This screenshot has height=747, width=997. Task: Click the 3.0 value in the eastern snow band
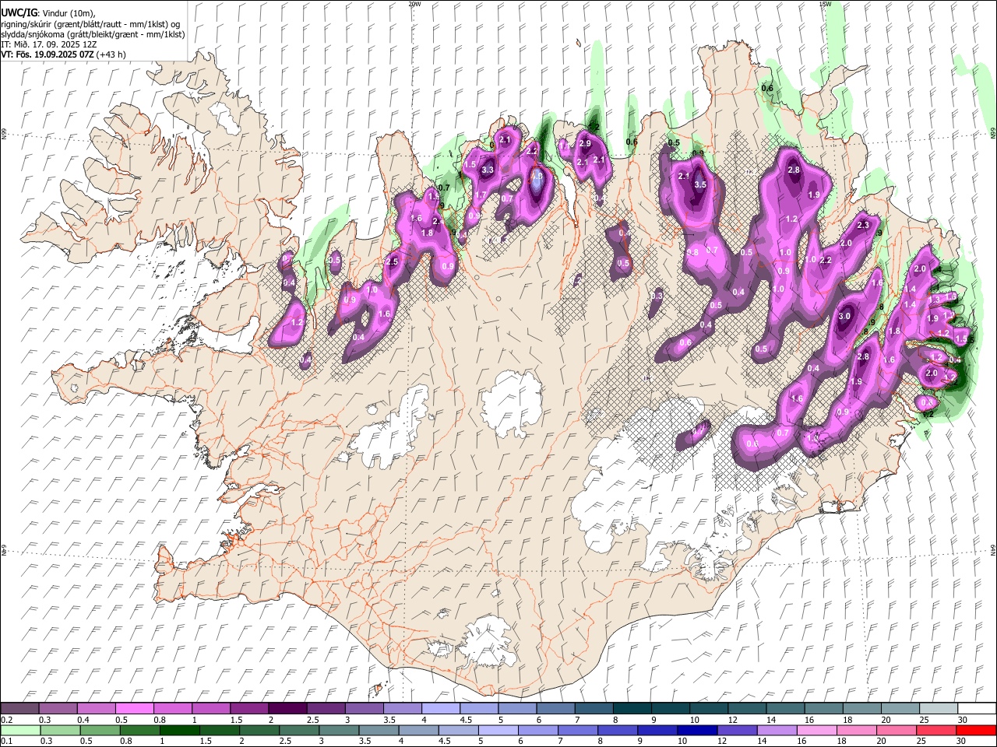tap(844, 317)
